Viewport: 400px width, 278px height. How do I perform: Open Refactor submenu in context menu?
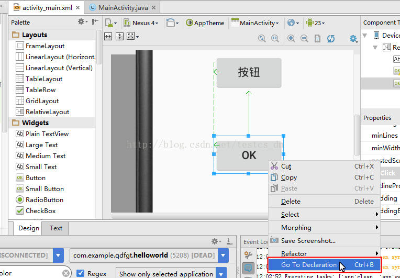(x=325, y=253)
